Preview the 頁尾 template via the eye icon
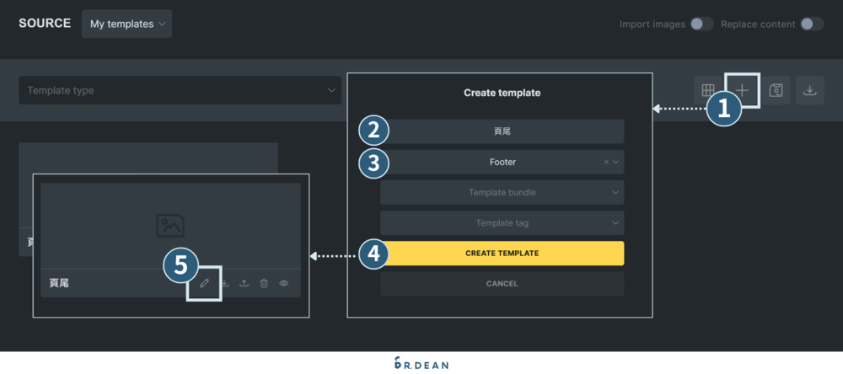Viewport: 843px width, 374px height. pos(284,284)
